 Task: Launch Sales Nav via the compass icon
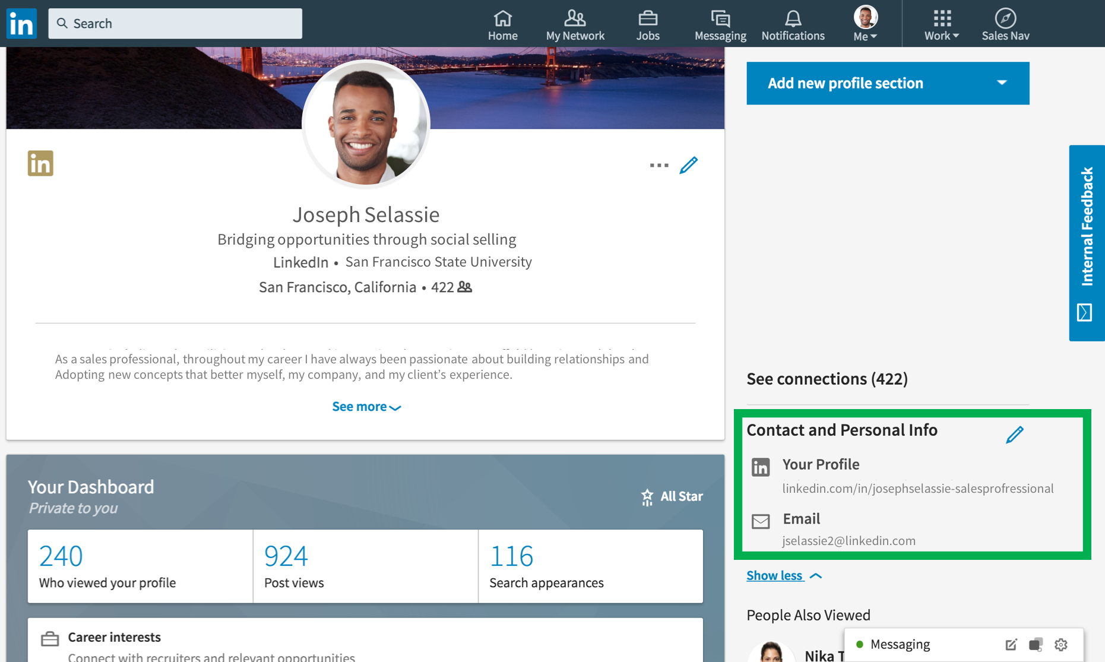click(1005, 26)
